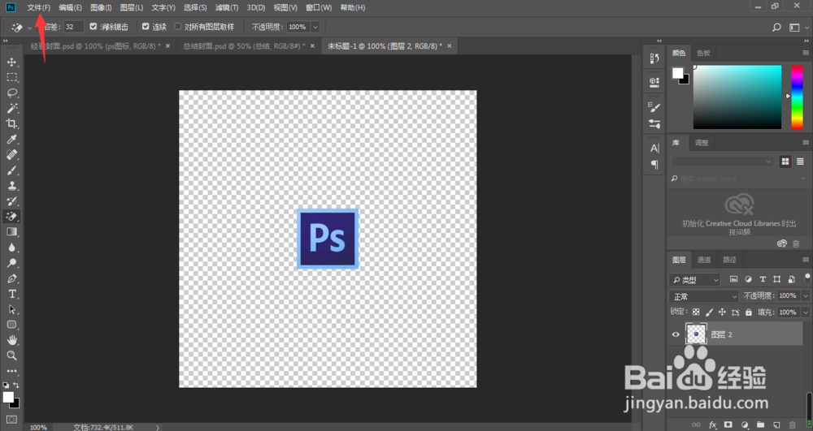Select the Brush tool in the toolbox

pos(11,170)
